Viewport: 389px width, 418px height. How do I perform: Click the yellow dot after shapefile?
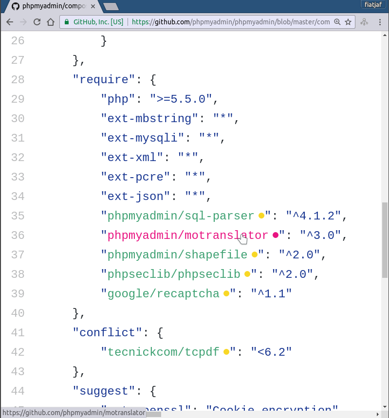coord(255,254)
